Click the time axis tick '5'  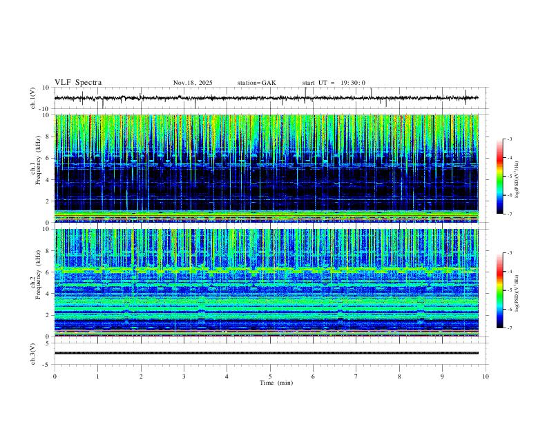click(x=270, y=376)
